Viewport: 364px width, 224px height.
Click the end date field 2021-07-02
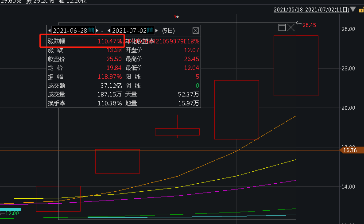[129, 31]
